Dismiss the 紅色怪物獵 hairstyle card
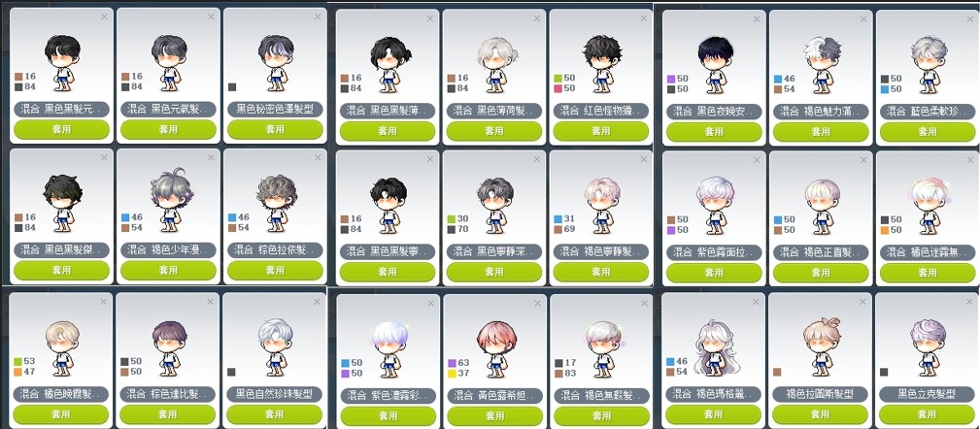The image size is (980, 429). (644, 18)
